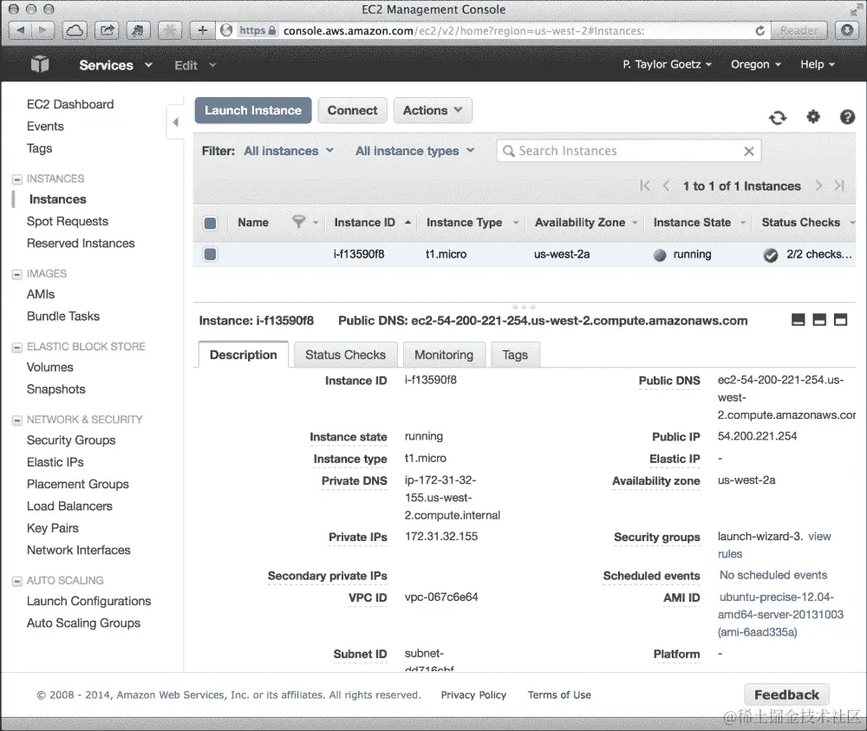This screenshot has height=731, width=867.
Task: Clear the search instances X icon
Action: tap(749, 151)
